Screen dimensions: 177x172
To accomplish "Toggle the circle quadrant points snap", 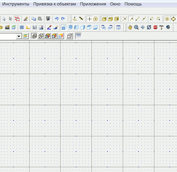I will pos(173,19).
